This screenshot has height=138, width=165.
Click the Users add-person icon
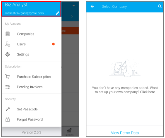pos(7,44)
